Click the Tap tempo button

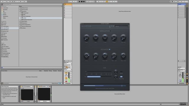pyautogui.click(x=7, y=1)
